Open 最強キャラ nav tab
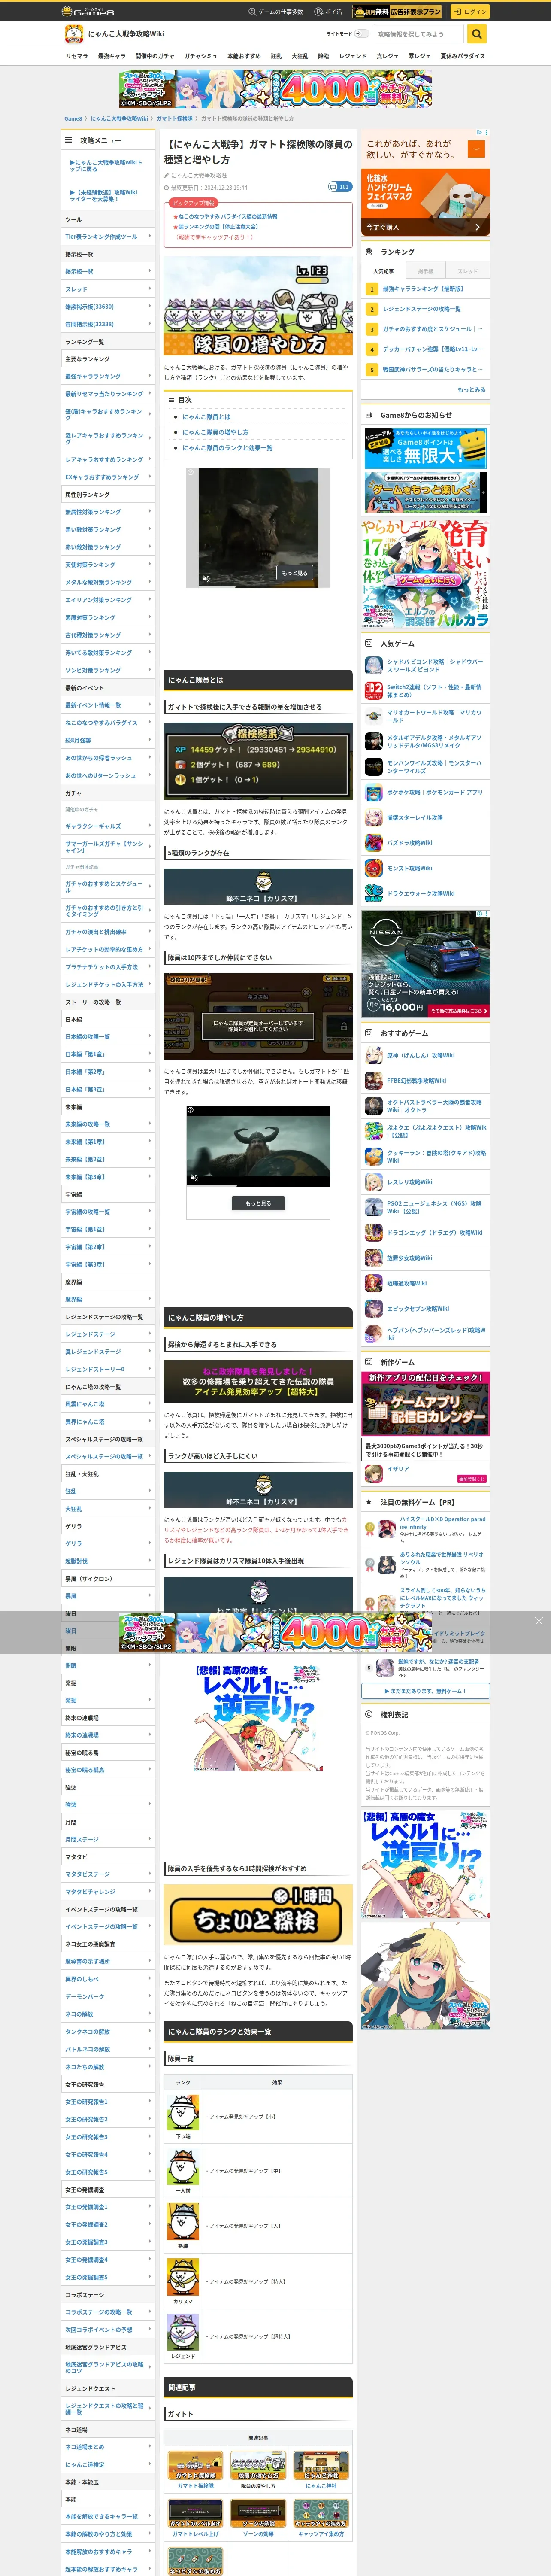 point(111,56)
